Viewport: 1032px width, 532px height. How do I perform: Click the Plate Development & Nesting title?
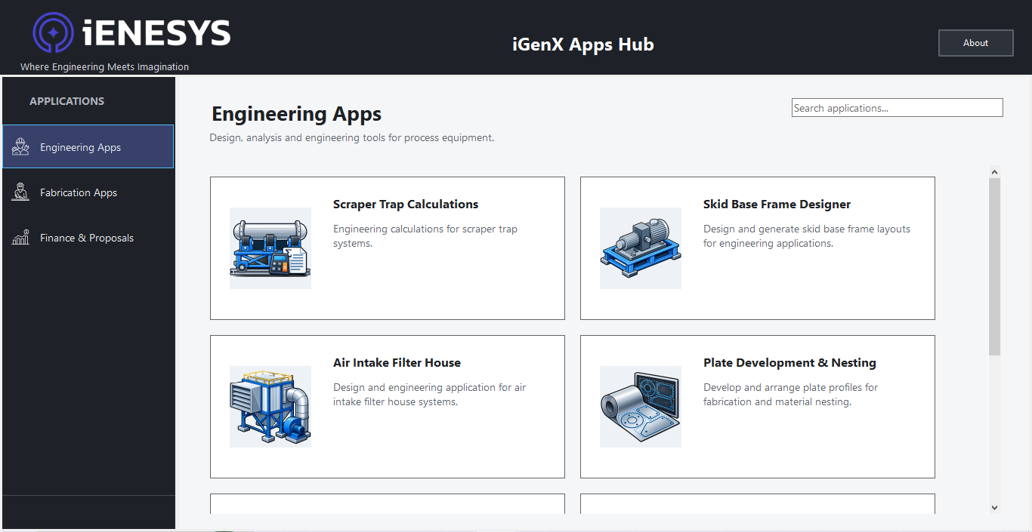click(x=789, y=363)
